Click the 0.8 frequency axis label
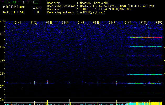 [x=2, y=73]
